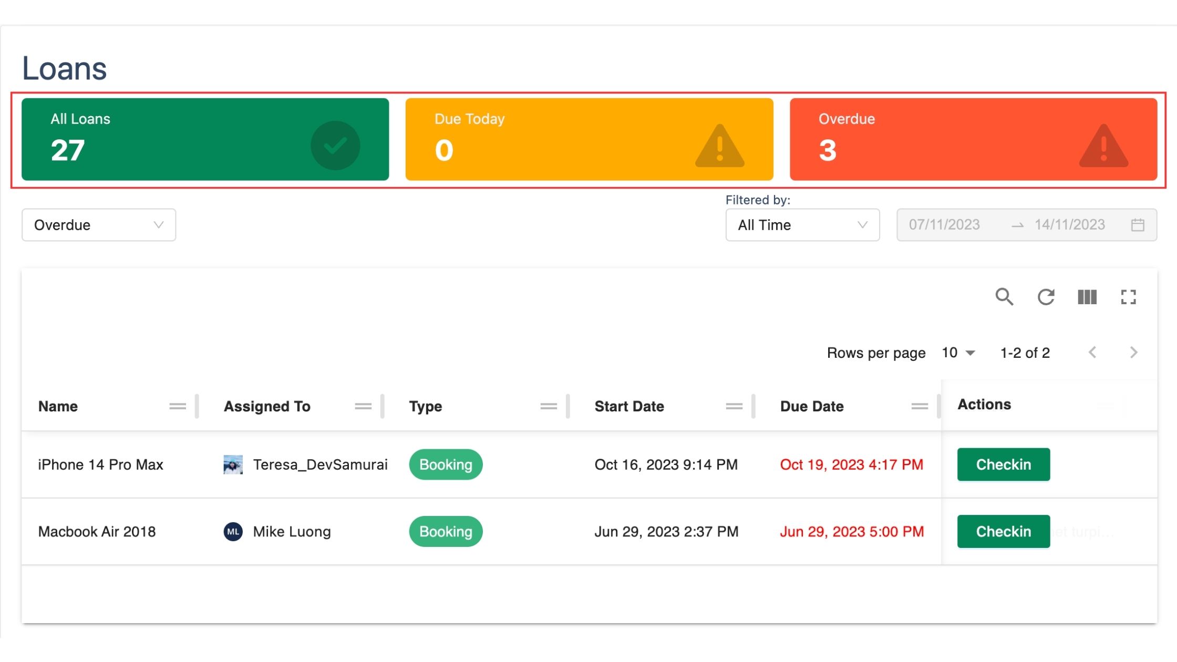Go to previous page arrow

click(1092, 353)
